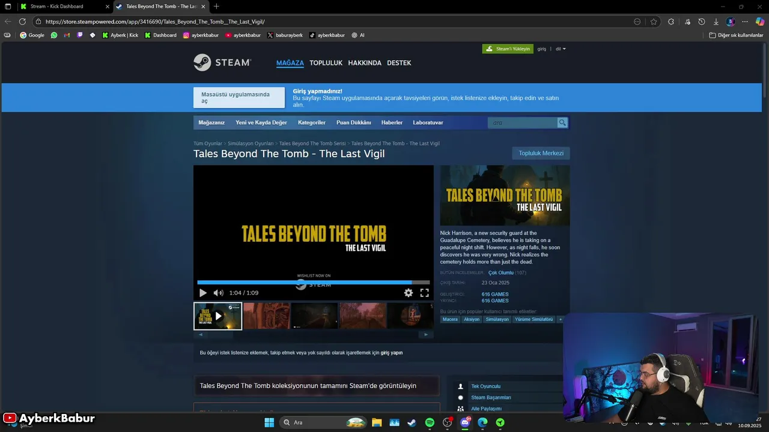Open Topluluk Merkezi button

[541, 153]
